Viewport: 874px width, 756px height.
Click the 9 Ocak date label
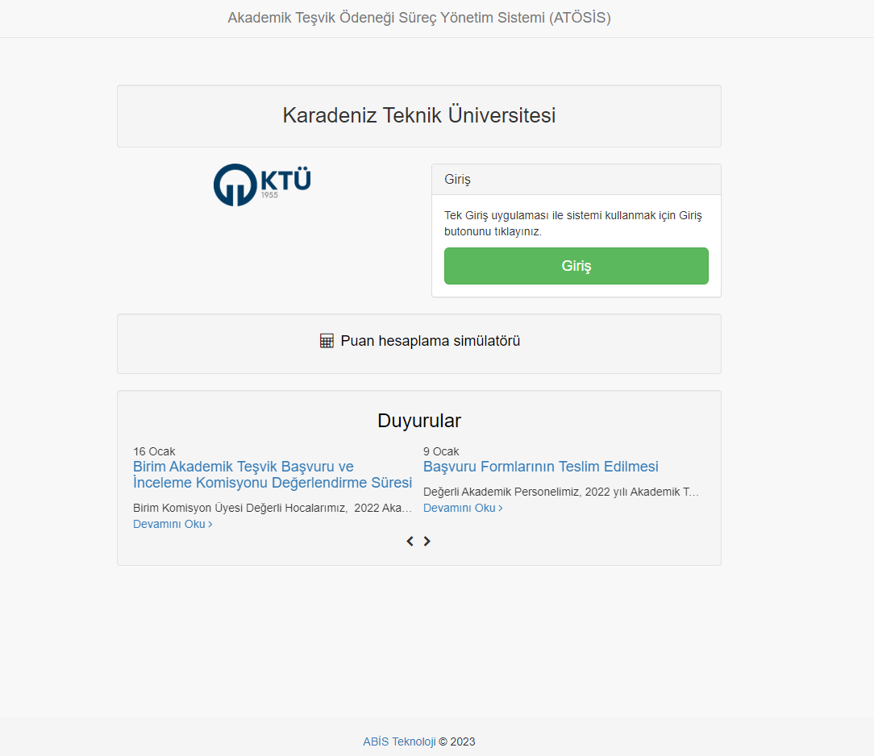[x=441, y=451]
